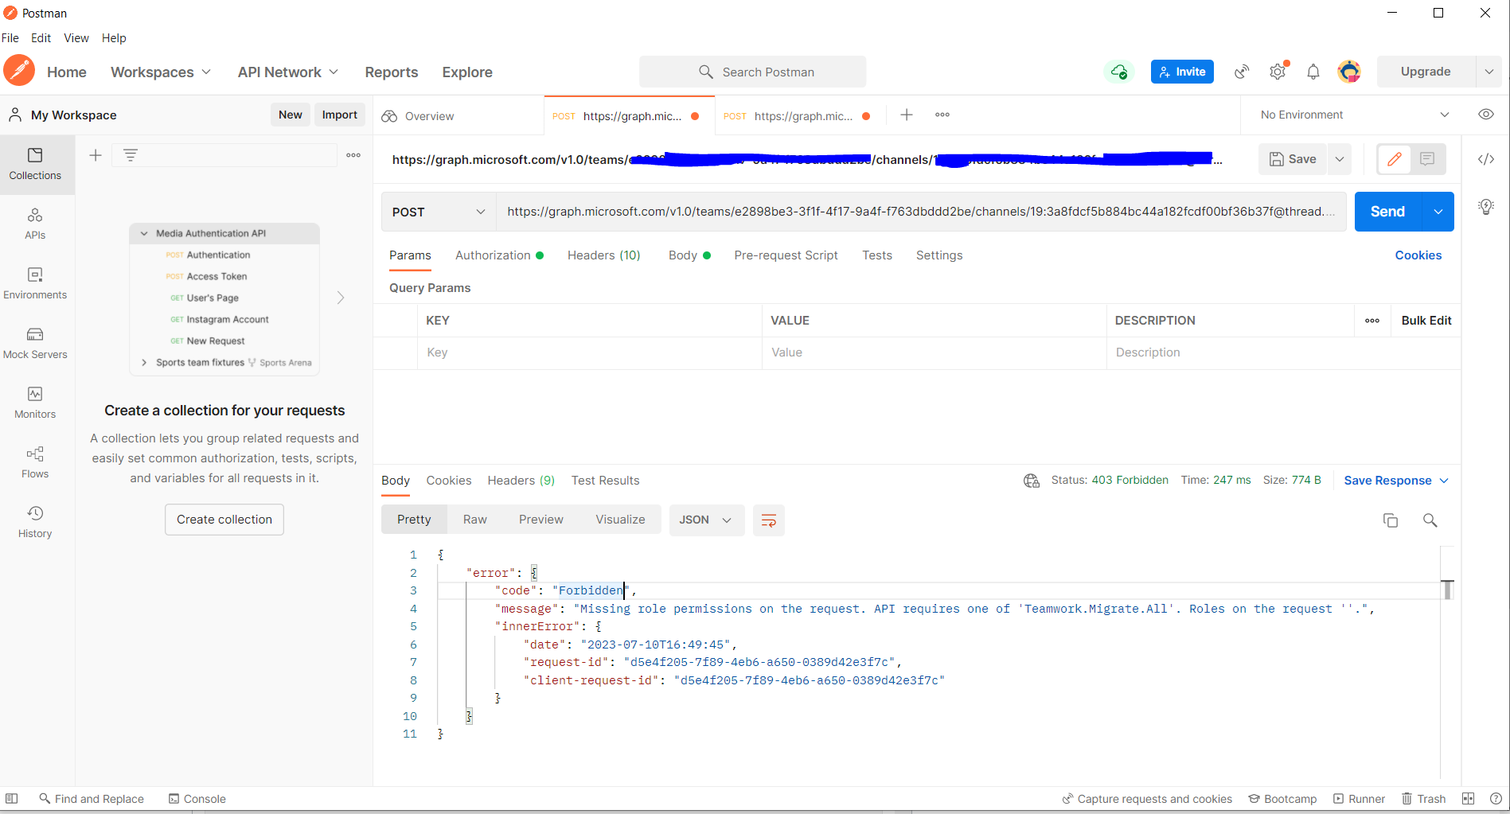Open the Environments panel

34,283
